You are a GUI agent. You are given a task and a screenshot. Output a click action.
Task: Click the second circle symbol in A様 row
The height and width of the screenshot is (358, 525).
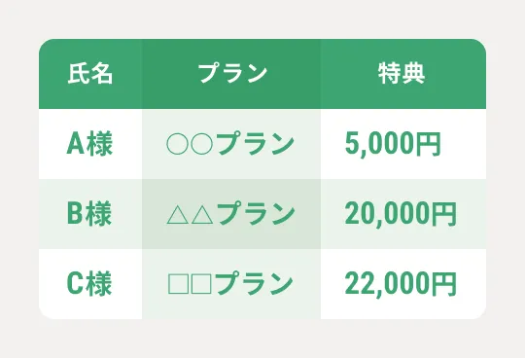point(202,144)
